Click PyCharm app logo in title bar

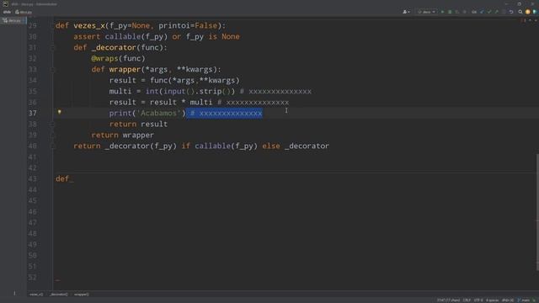point(5,3)
